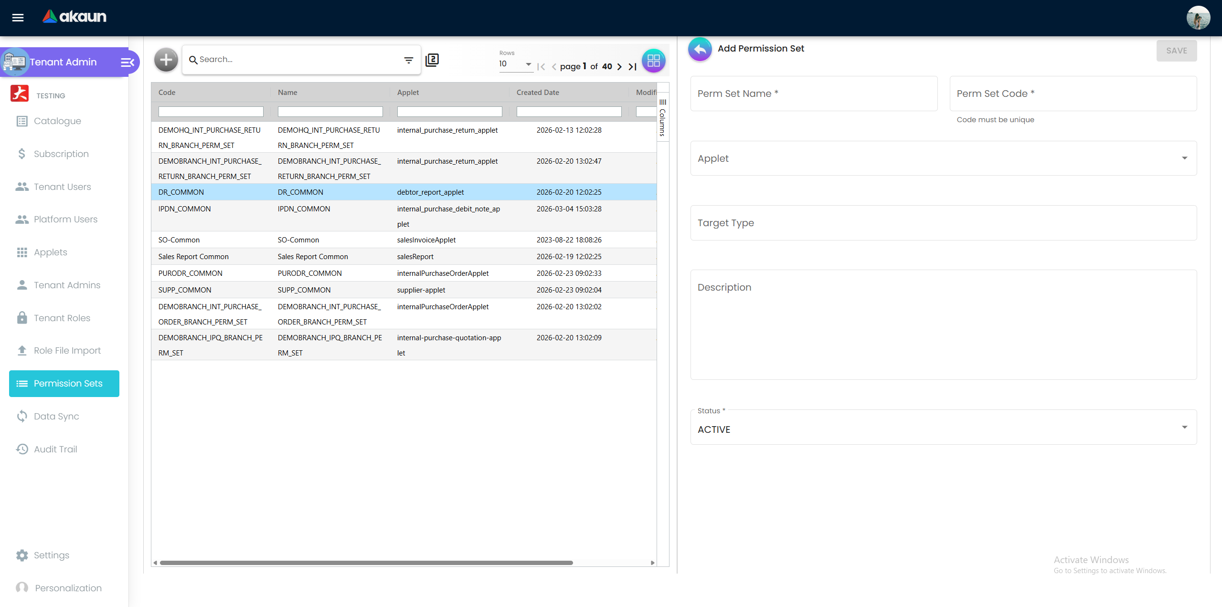Select the DR_COMMON table row
The width and height of the screenshot is (1222, 607).
click(404, 192)
